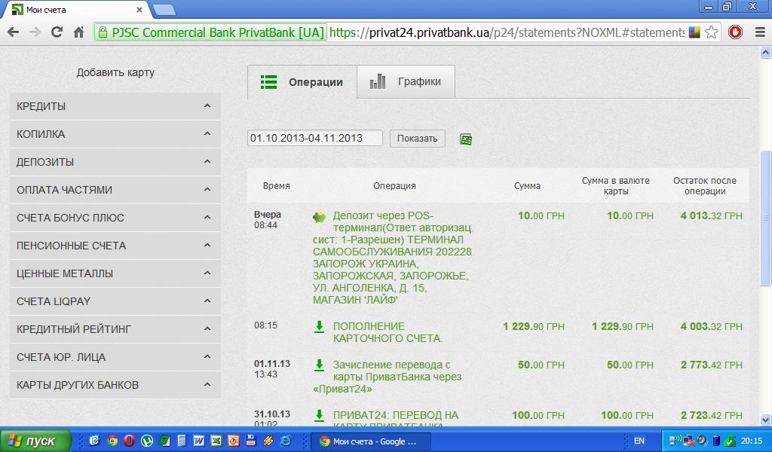Click the green arrow beside ПОПОЛНЕНИЕ КАРТОЧНОГО СЧЕТА
The width and height of the screenshot is (772, 452).
pyautogui.click(x=319, y=326)
